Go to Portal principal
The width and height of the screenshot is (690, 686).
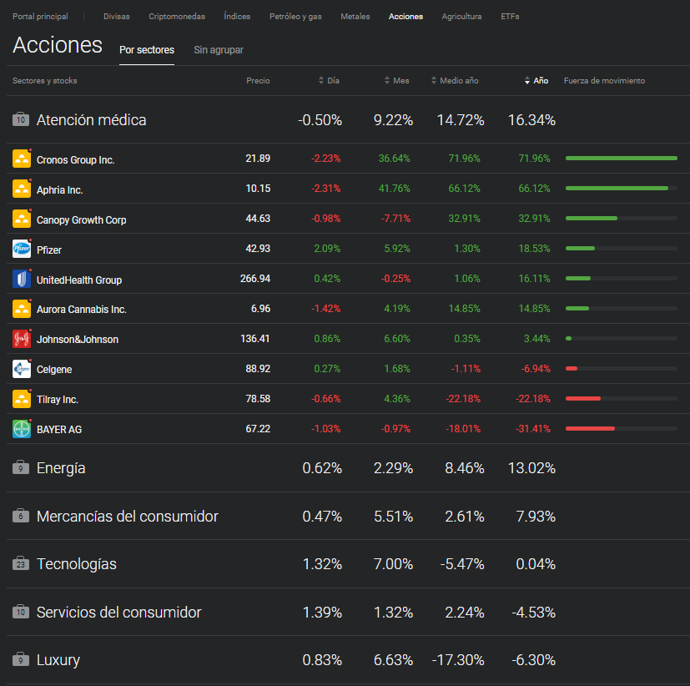point(41,17)
